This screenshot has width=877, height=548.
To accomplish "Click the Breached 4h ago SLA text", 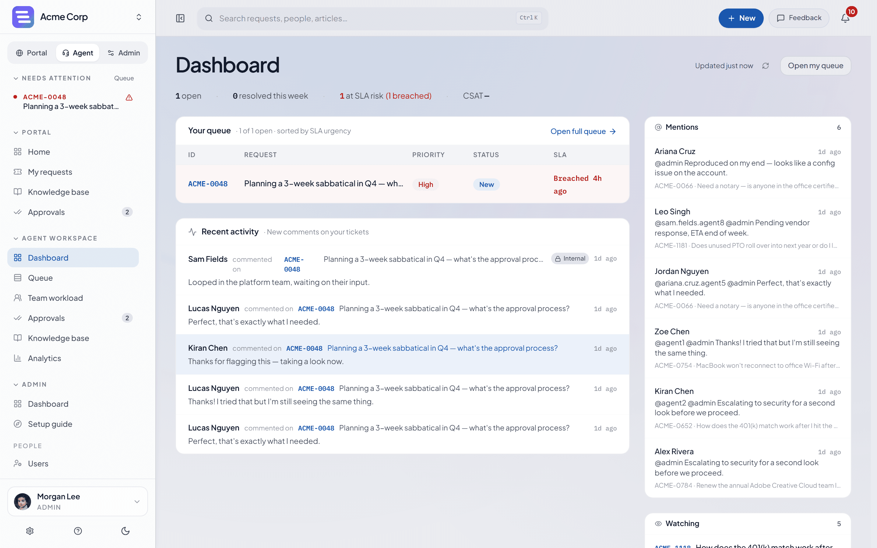I will pos(577,185).
